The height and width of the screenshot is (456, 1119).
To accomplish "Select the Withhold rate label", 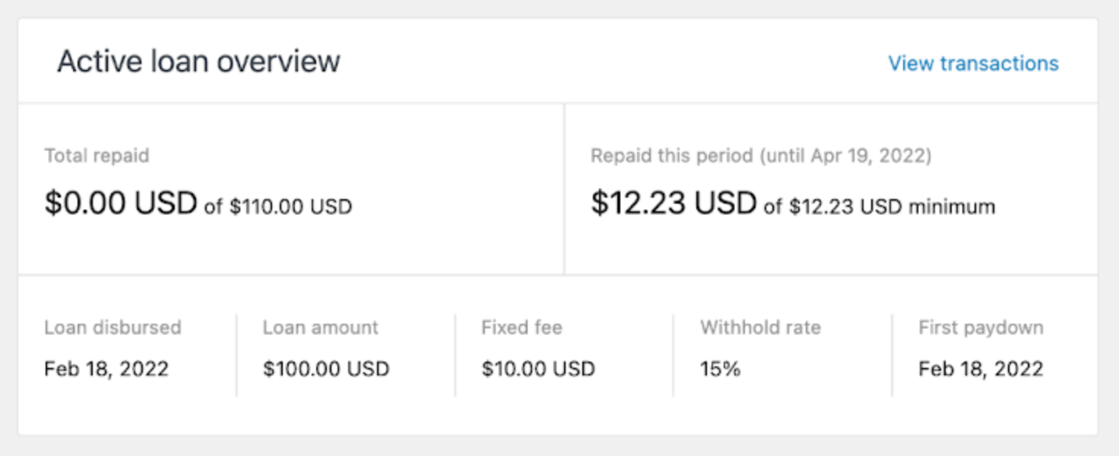I will click(761, 328).
